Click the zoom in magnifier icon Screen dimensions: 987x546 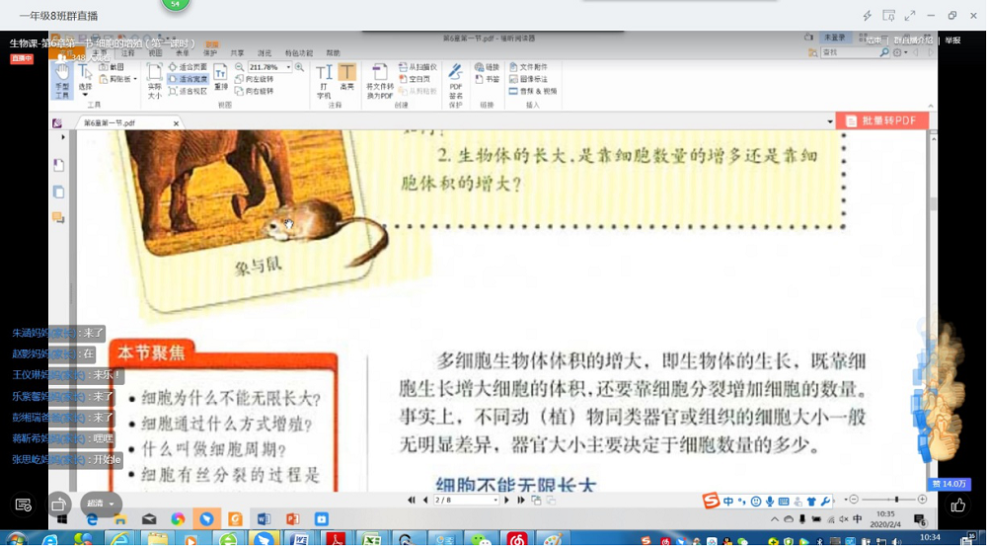300,67
